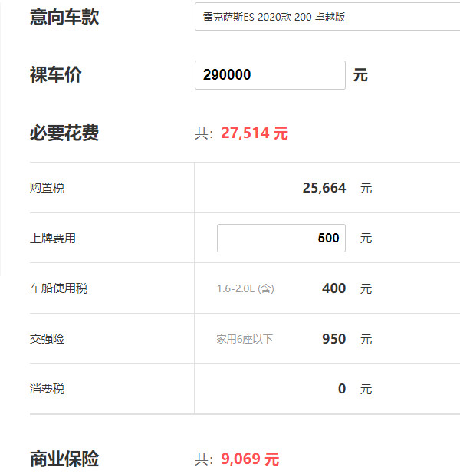
Task: Click the 400 vehicle tax amount
Action: [333, 289]
